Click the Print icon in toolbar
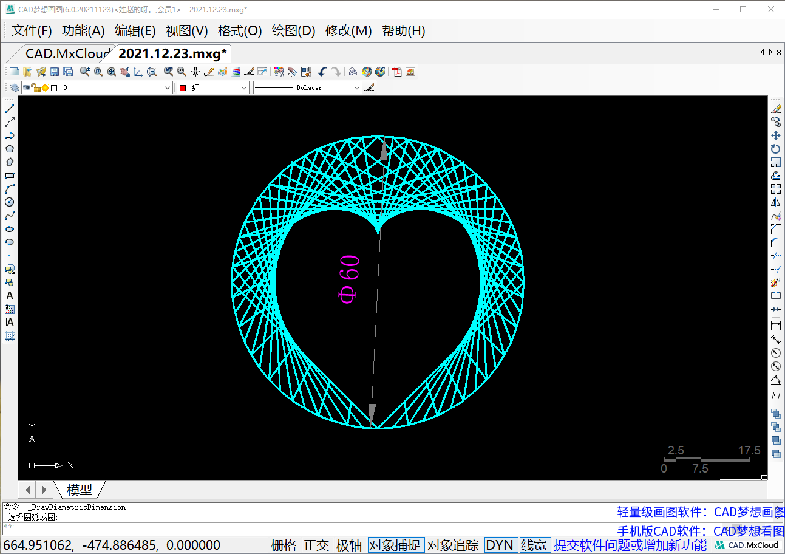Viewport: 785px width, 554px height. [x=353, y=72]
